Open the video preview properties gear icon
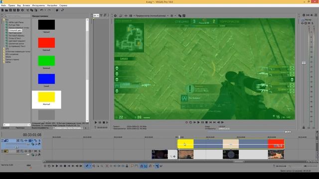This screenshot has width=319, height=179. point(115,15)
